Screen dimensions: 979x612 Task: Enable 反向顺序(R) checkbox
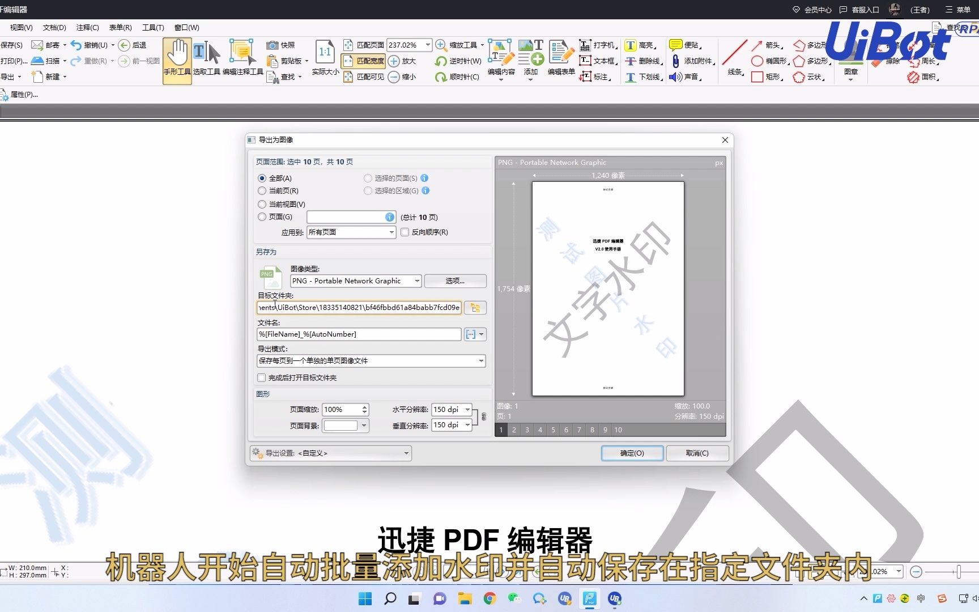405,232
